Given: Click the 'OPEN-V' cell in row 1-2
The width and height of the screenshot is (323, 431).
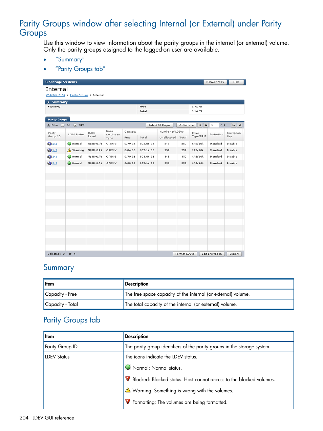Looking at the screenshot, I should coord(111,150).
